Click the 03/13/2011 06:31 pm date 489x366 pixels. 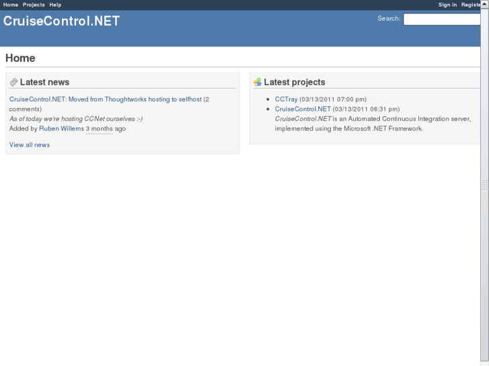366,109
